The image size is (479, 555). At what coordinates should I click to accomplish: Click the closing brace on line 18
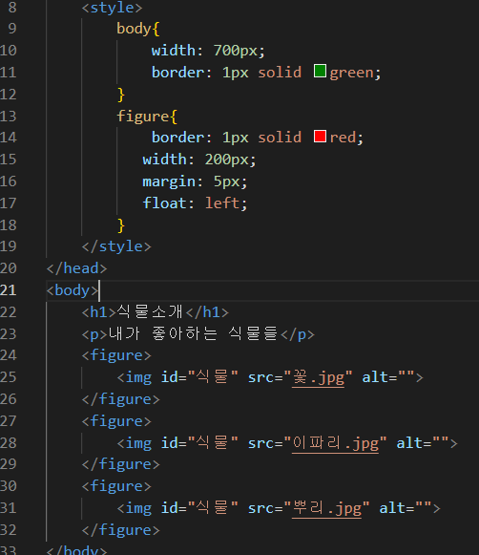pyautogui.click(x=121, y=225)
